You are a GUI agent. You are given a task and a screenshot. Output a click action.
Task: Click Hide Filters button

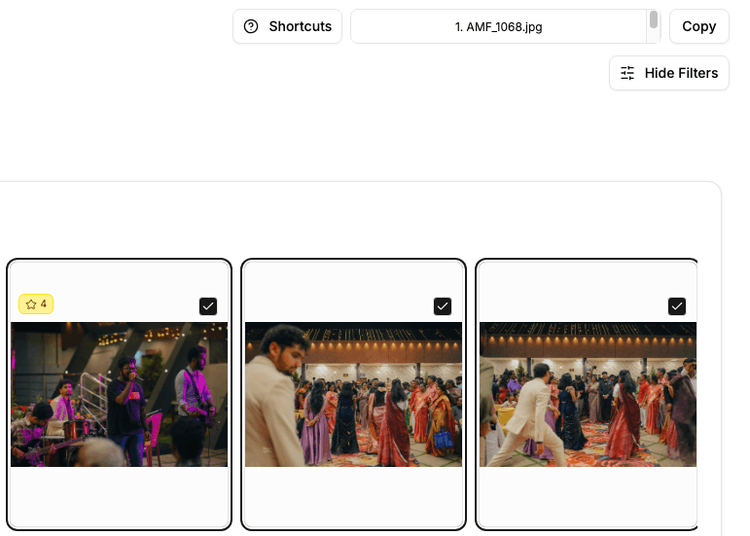[668, 73]
